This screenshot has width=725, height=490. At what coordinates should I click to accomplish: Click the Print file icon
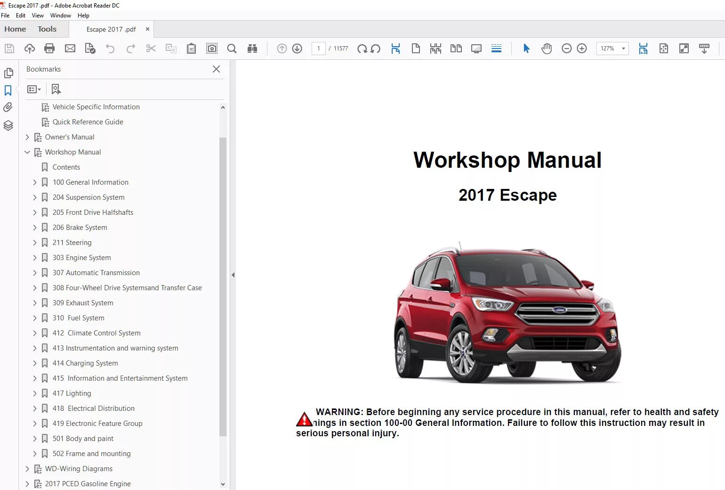click(49, 49)
